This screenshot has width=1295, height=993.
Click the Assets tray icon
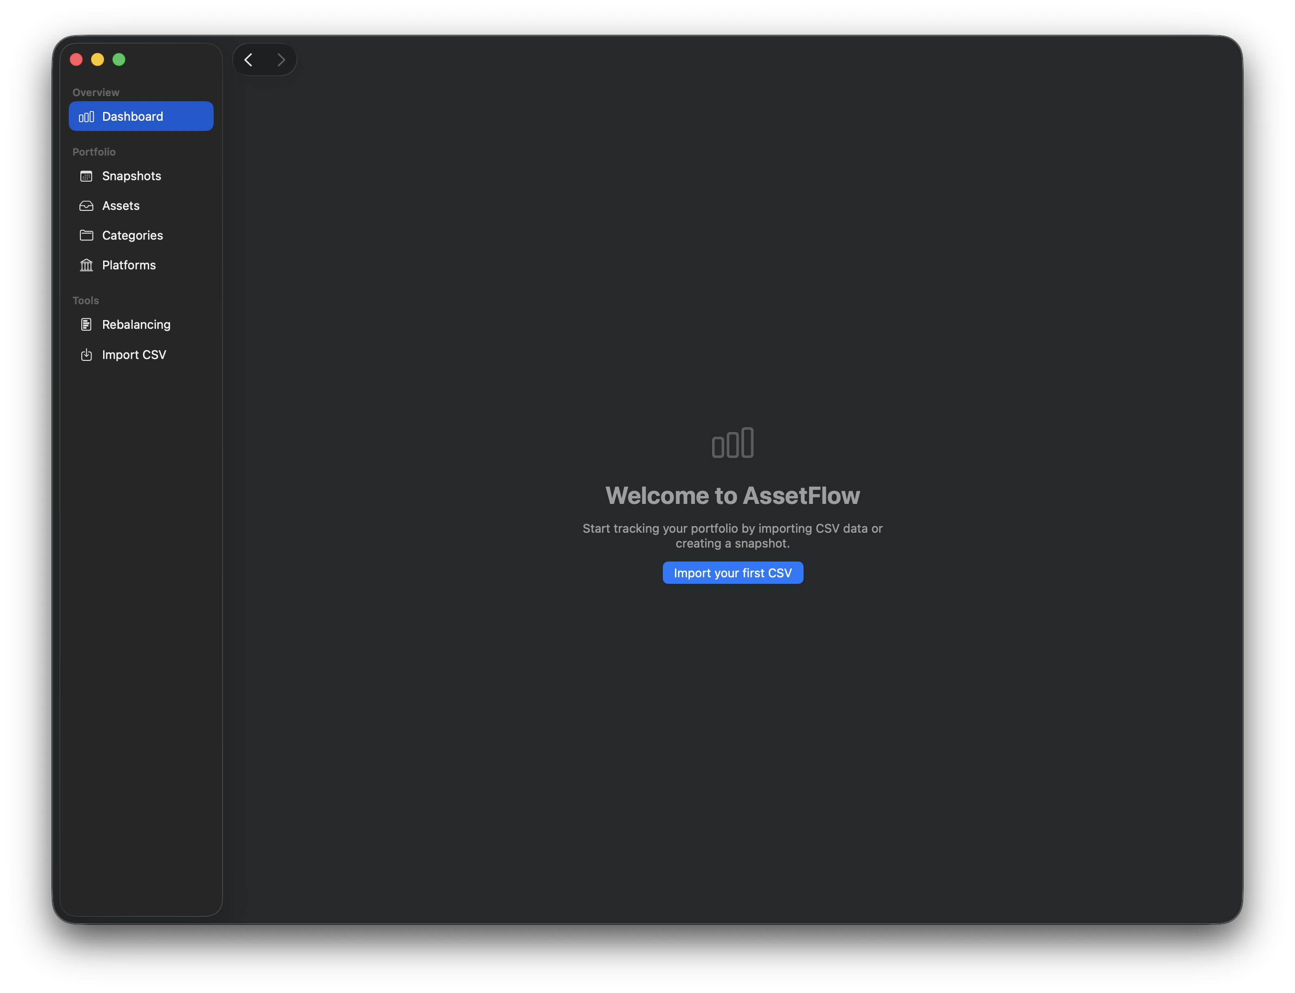[86, 206]
